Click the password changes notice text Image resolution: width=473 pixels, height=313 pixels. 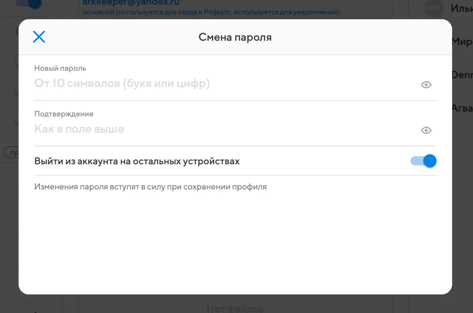(x=150, y=187)
